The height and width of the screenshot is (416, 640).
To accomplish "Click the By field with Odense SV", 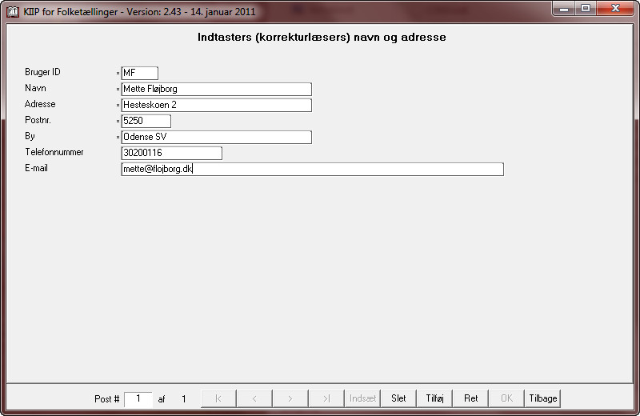I will click(216, 137).
